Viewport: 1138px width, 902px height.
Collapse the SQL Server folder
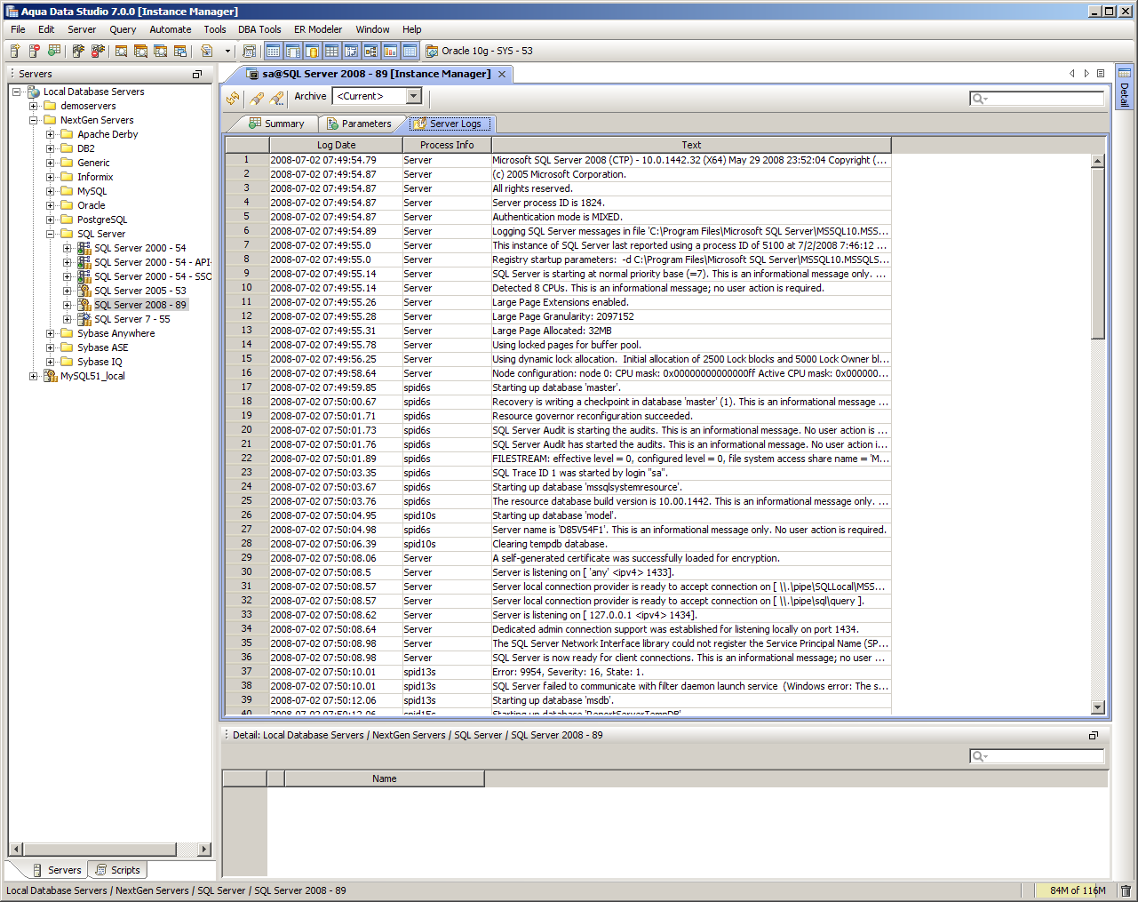click(51, 234)
